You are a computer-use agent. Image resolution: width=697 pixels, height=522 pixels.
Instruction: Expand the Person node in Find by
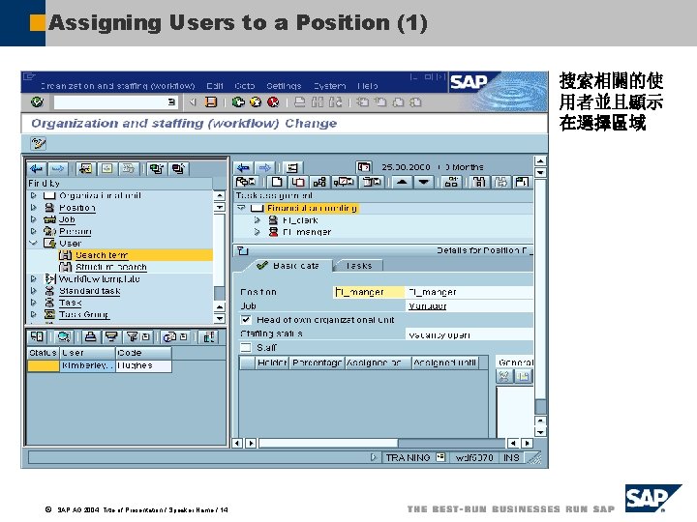coord(34,231)
